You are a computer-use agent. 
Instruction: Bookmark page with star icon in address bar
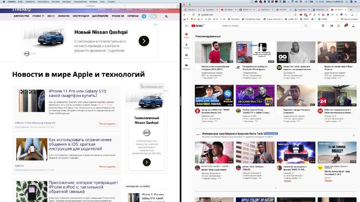tap(296, 15)
